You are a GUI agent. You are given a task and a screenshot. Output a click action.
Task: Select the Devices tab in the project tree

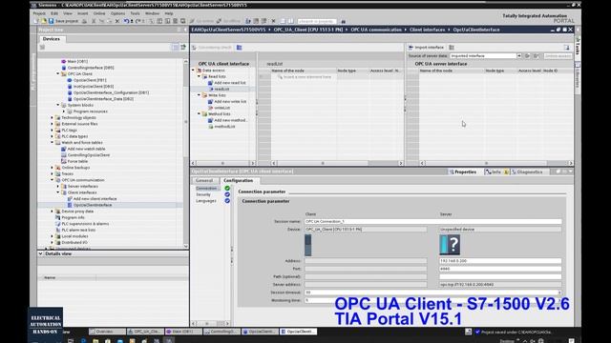coord(52,39)
